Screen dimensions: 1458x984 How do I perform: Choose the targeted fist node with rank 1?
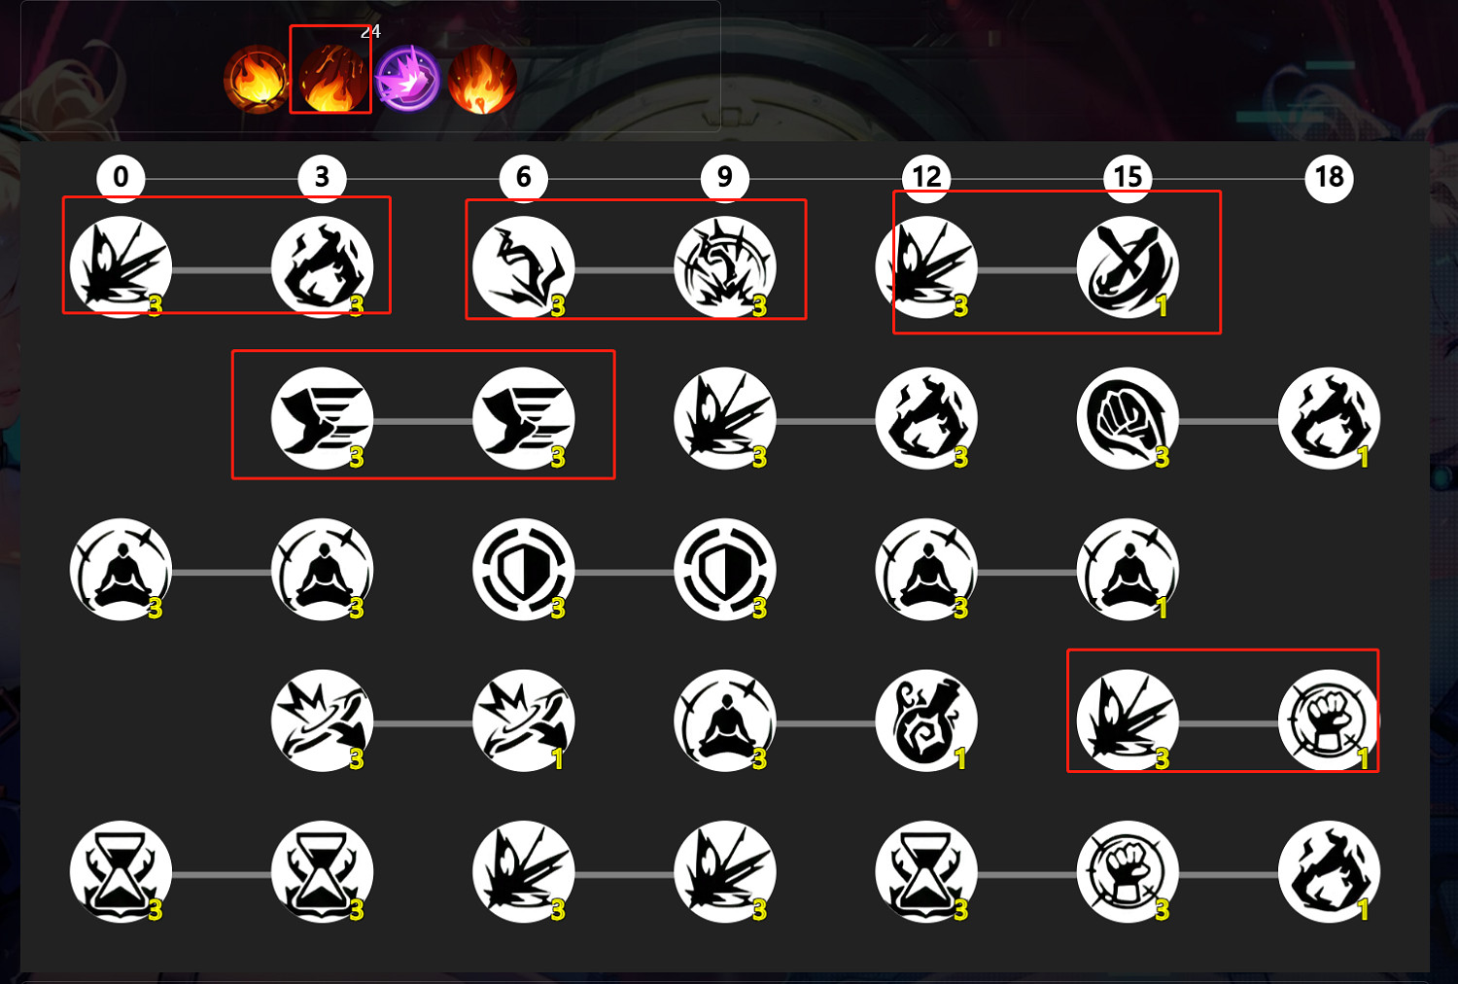(1329, 720)
